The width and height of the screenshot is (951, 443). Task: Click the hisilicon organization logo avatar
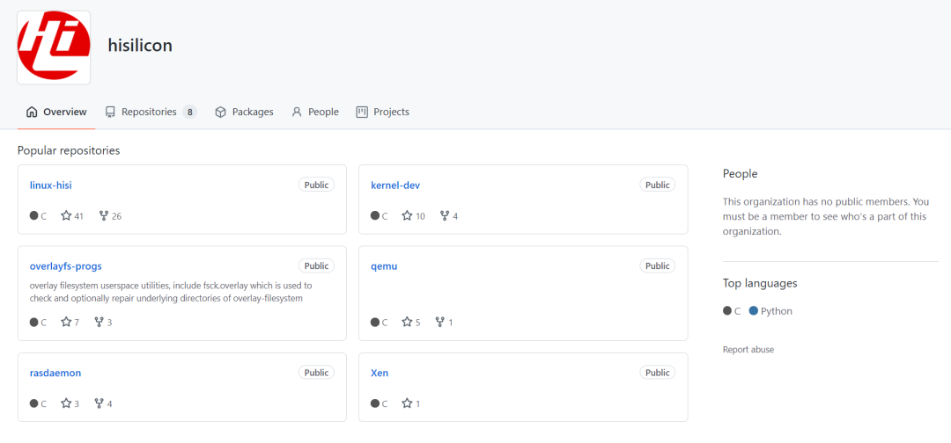[54, 47]
